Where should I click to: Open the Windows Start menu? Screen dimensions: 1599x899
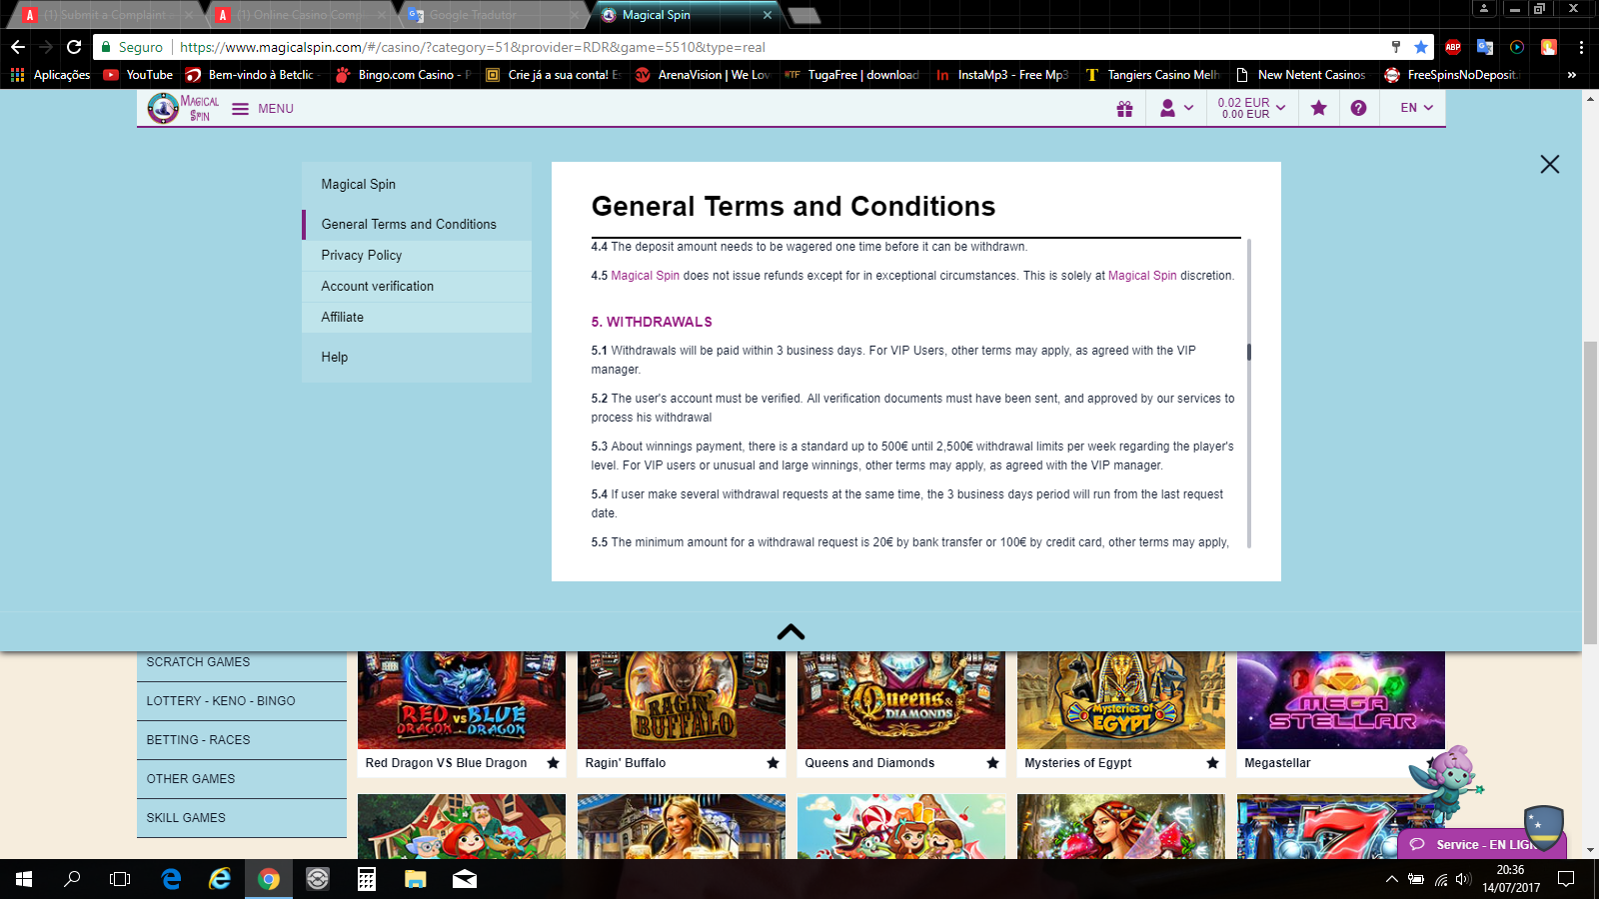[x=24, y=879]
